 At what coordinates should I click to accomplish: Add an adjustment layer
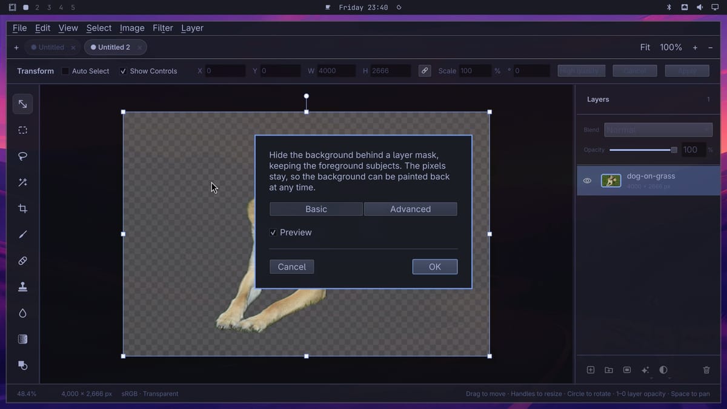click(663, 370)
